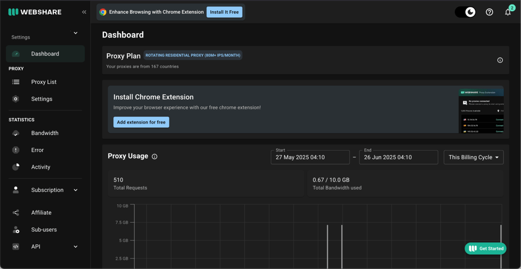Click 'Your proxies are from 167 countries' text

click(142, 67)
